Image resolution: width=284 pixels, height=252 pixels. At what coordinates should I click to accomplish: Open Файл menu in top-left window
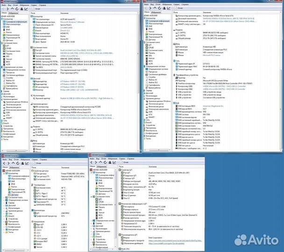click(x=4, y=5)
